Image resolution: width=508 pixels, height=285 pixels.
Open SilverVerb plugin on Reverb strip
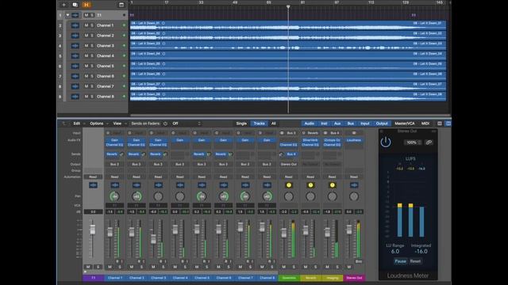click(310, 140)
